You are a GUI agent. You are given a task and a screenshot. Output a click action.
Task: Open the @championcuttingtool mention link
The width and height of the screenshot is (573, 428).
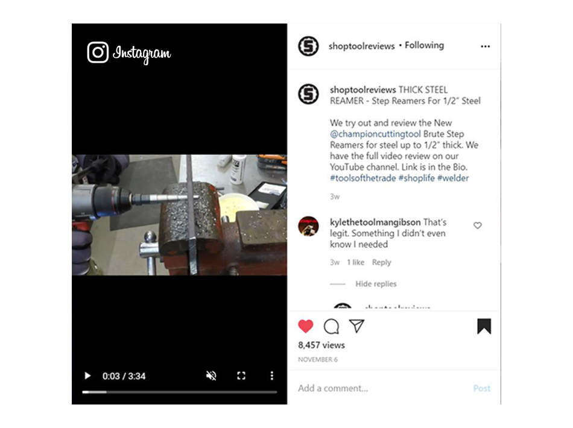375,134
